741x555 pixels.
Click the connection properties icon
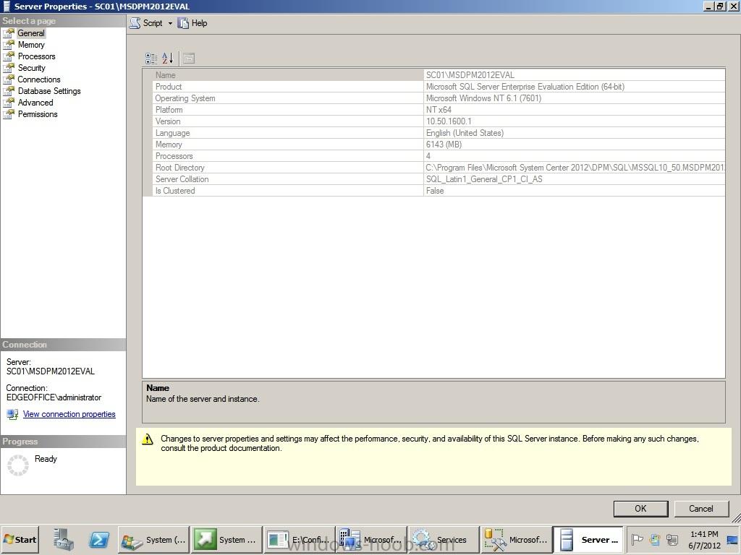click(12, 414)
